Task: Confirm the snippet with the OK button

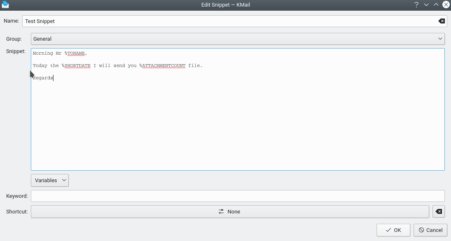Action: point(393,230)
